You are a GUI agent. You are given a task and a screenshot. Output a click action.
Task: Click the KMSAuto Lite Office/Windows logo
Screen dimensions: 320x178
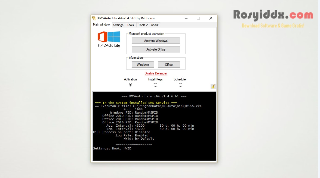(109, 37)
